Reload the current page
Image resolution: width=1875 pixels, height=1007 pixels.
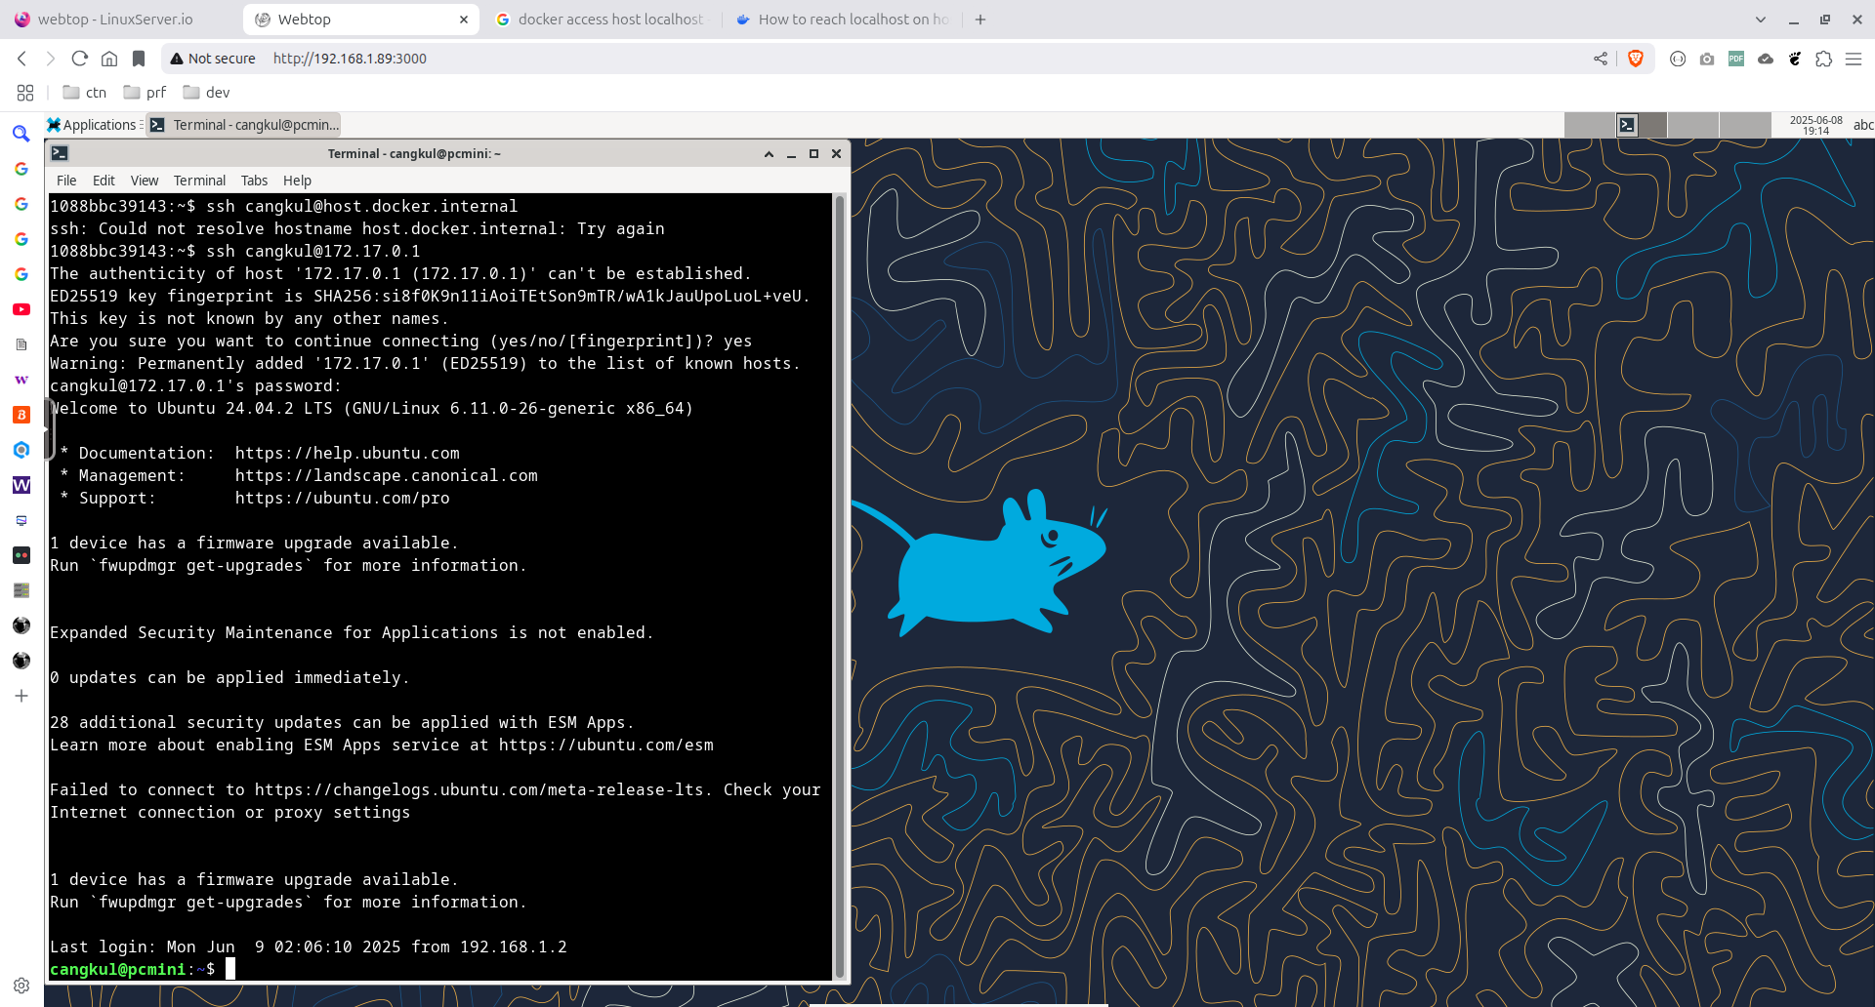point(80,59)
